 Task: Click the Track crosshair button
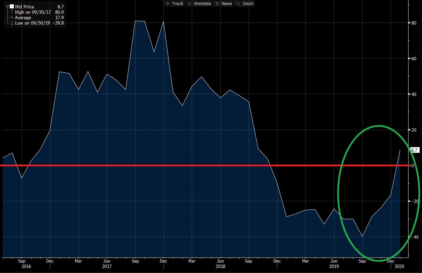point(175,3)
